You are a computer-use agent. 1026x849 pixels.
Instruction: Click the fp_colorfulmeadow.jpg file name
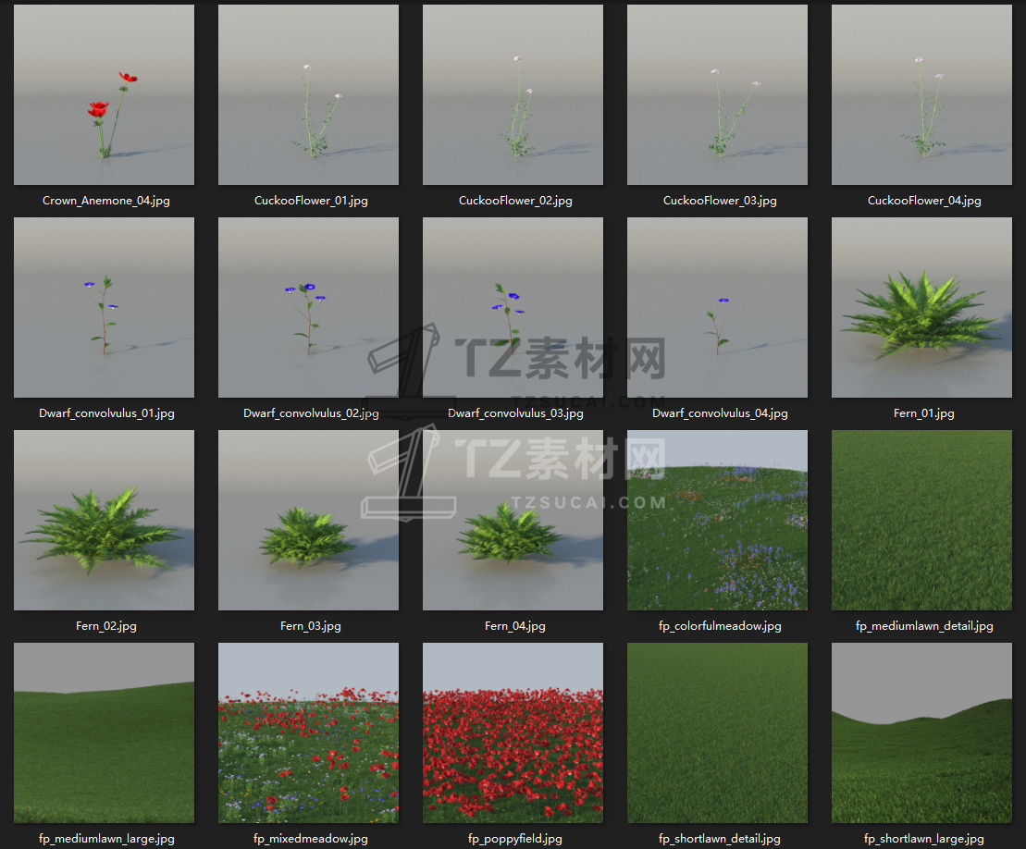(720, 626)
